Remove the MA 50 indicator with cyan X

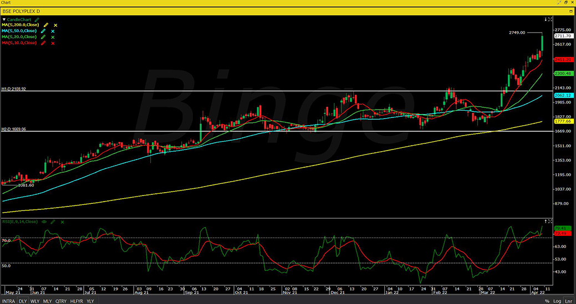tap(53, 31)
